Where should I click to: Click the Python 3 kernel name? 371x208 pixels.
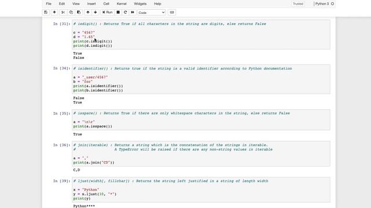[322, 4]
